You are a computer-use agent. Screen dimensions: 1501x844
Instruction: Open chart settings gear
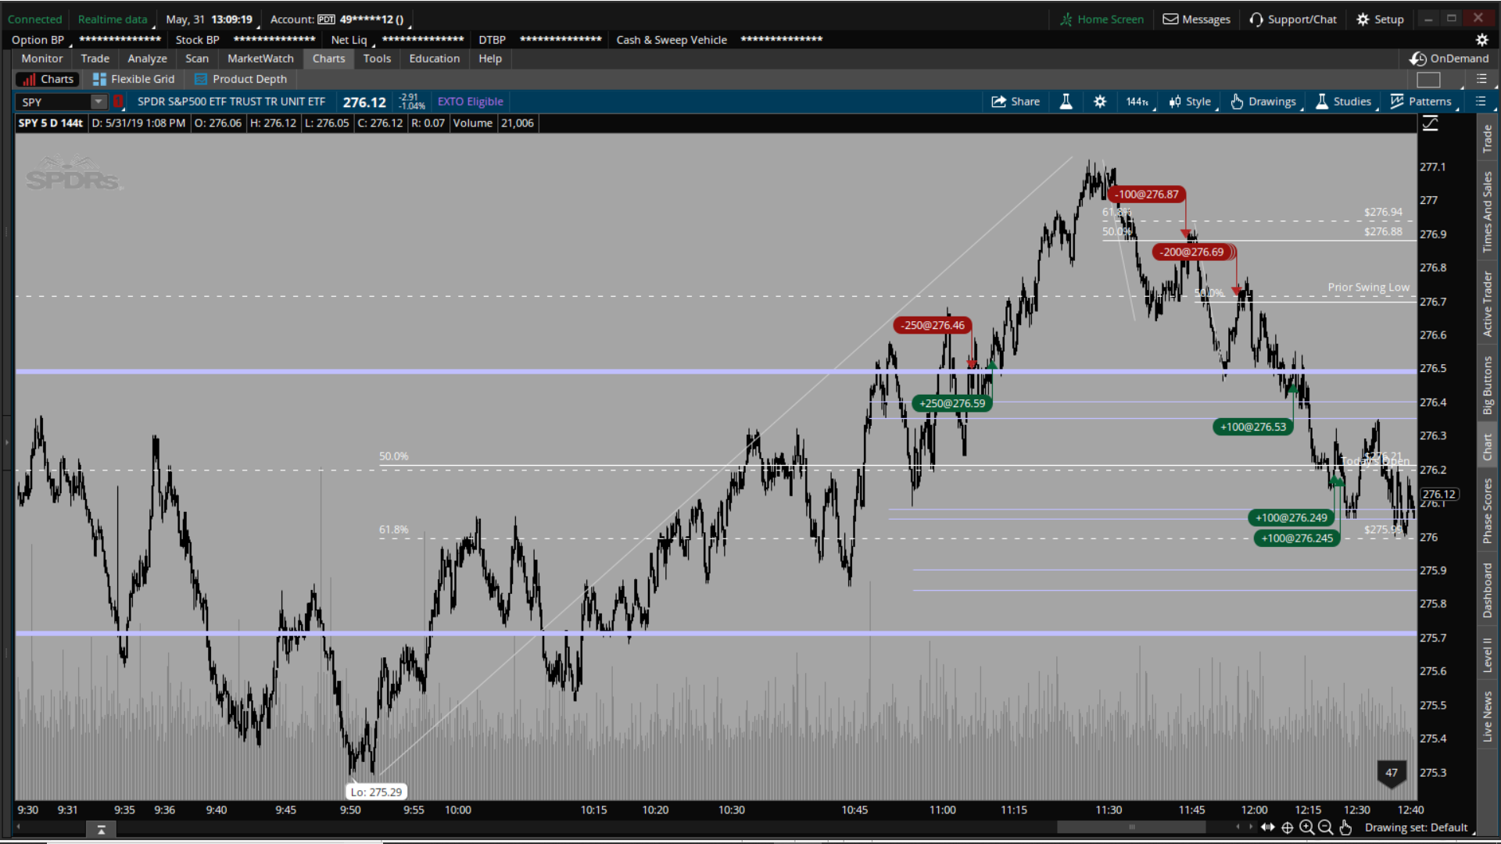[1100, 102]
